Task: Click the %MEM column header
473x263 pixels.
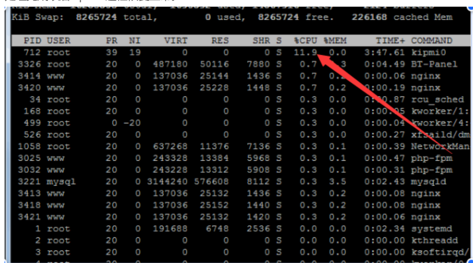Action: 335,40
